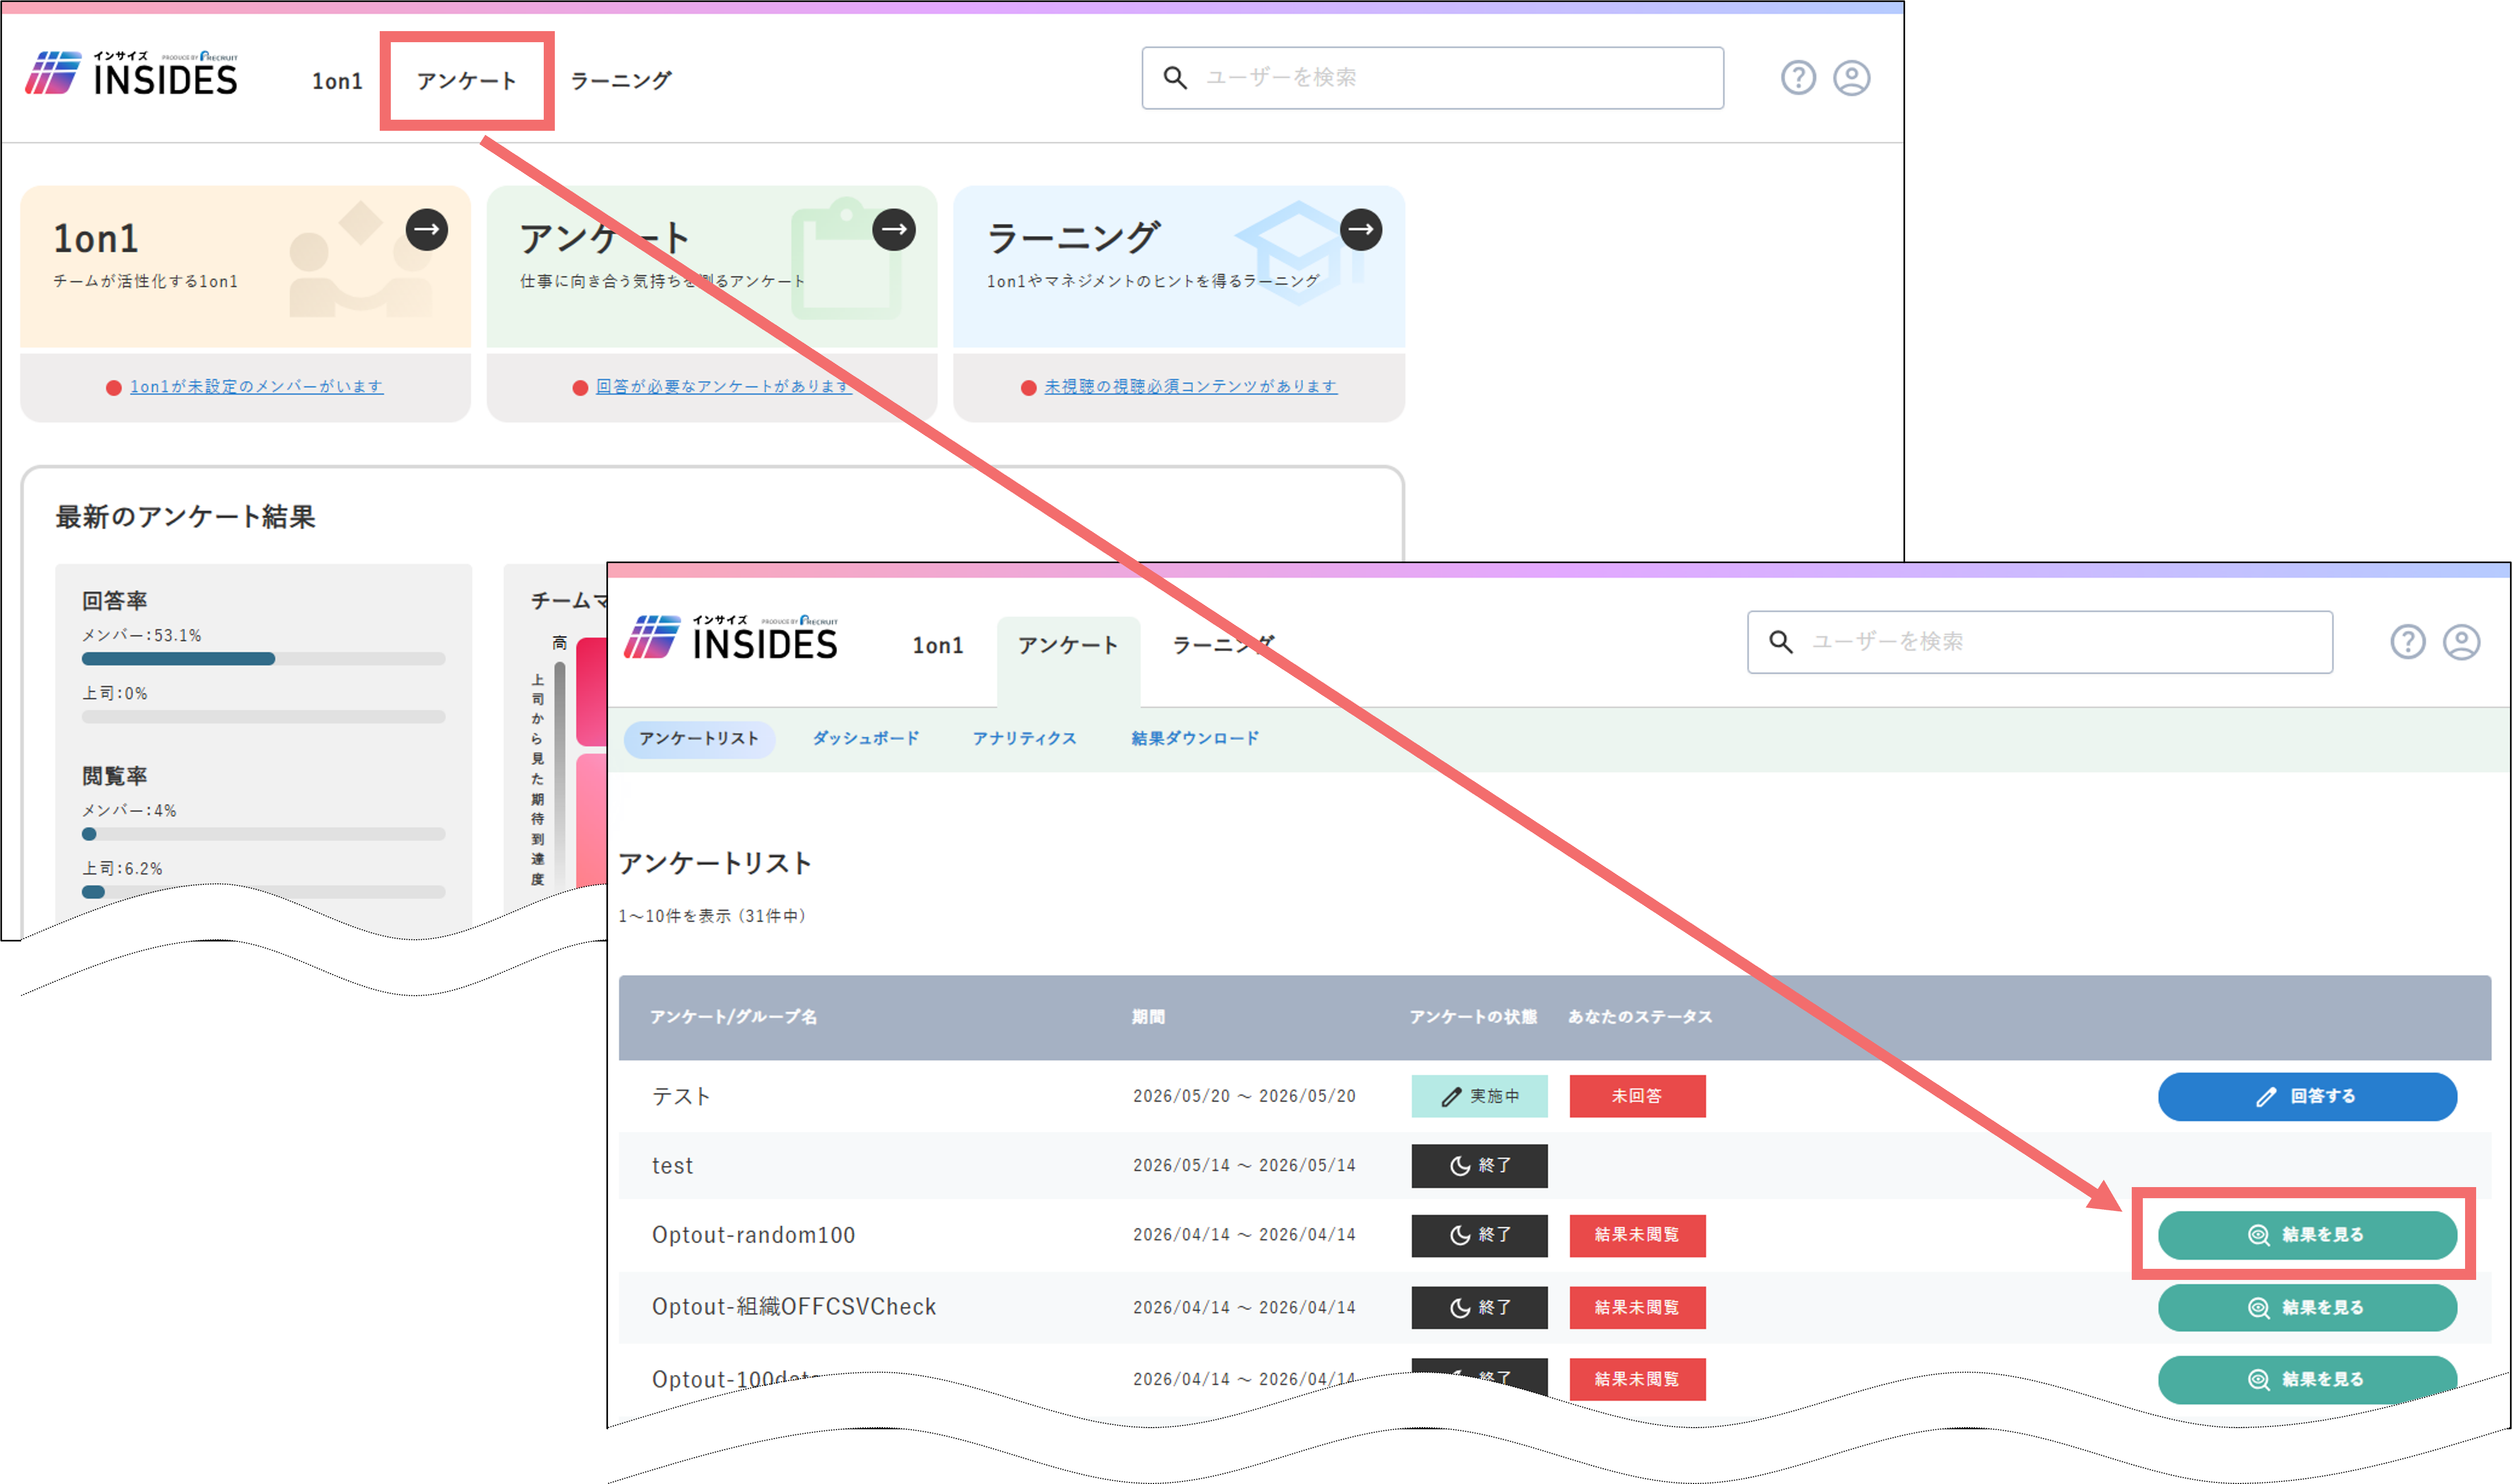Open the help question-mark icon in the front window
This screenshot has height=1484, width=2512.
(x=2408, y=642)
